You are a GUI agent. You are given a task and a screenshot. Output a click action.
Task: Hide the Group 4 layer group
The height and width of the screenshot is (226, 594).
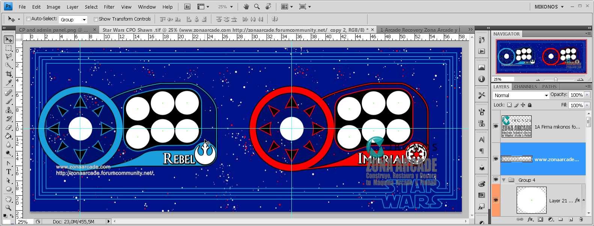(496, 180)
